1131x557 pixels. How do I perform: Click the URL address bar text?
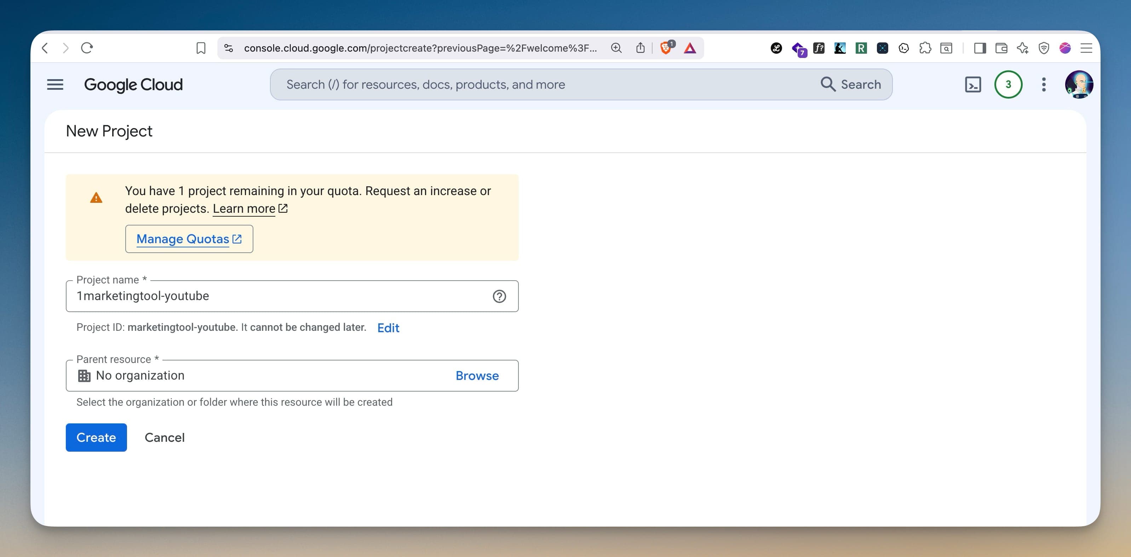point(420,48)
